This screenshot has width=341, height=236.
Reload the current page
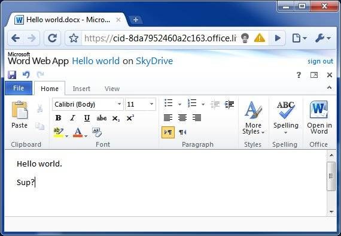[x=52, y=38]
